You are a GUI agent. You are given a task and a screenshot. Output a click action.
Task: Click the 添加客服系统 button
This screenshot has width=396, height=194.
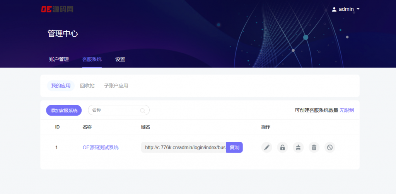point(64,110)
